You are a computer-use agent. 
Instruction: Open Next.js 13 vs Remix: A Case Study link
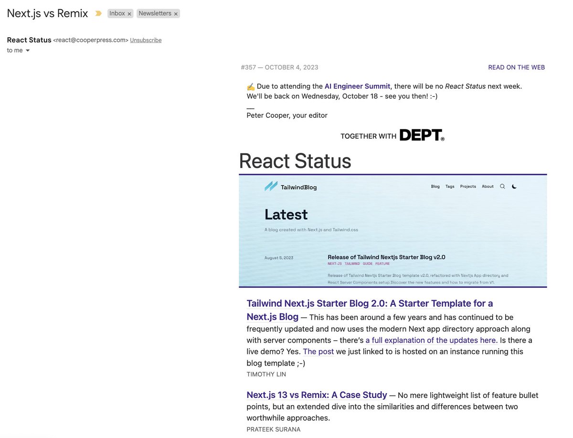(x=317, y=395)
